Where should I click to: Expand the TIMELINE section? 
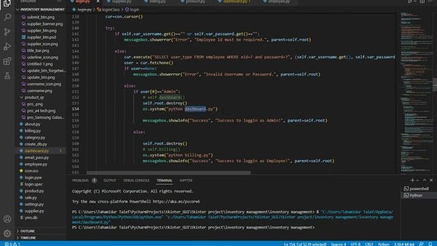coord(28,238)
